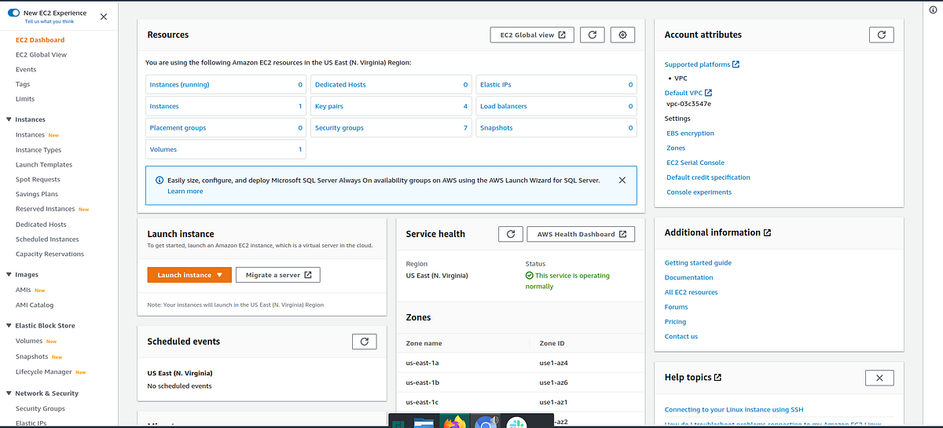Open Placement groups resource link
This screenshot has height=428, width=943.
tap(178, 128)
